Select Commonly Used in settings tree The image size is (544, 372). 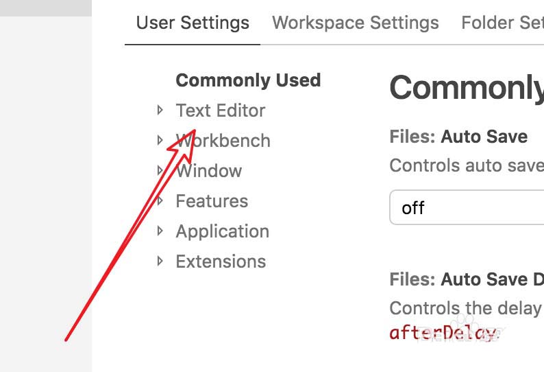248,80
